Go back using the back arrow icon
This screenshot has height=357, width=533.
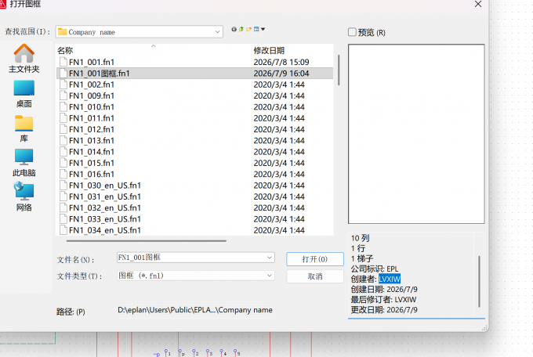(x=234, y=29)
